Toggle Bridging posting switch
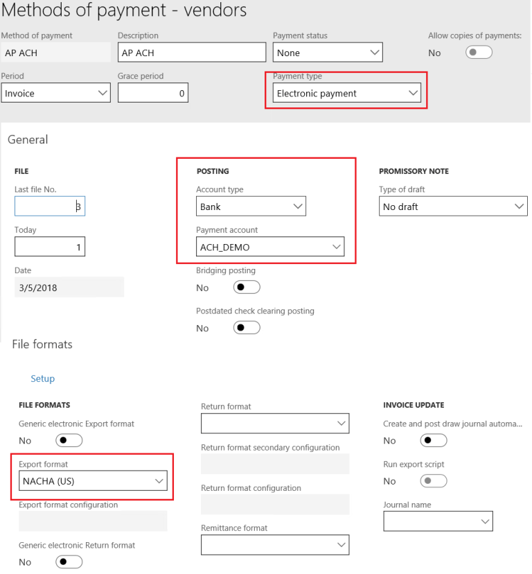Screen dimensions: 532x574 [x=247, y=288]
